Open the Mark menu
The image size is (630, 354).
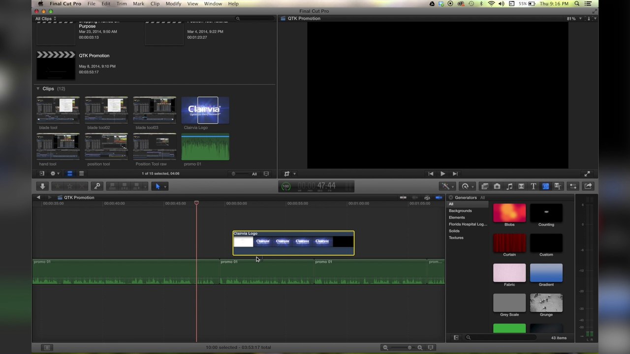[138, 4]
